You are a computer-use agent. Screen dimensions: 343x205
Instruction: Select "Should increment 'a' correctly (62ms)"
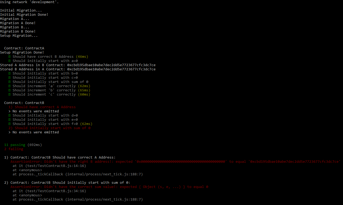(x=49, y=86)
